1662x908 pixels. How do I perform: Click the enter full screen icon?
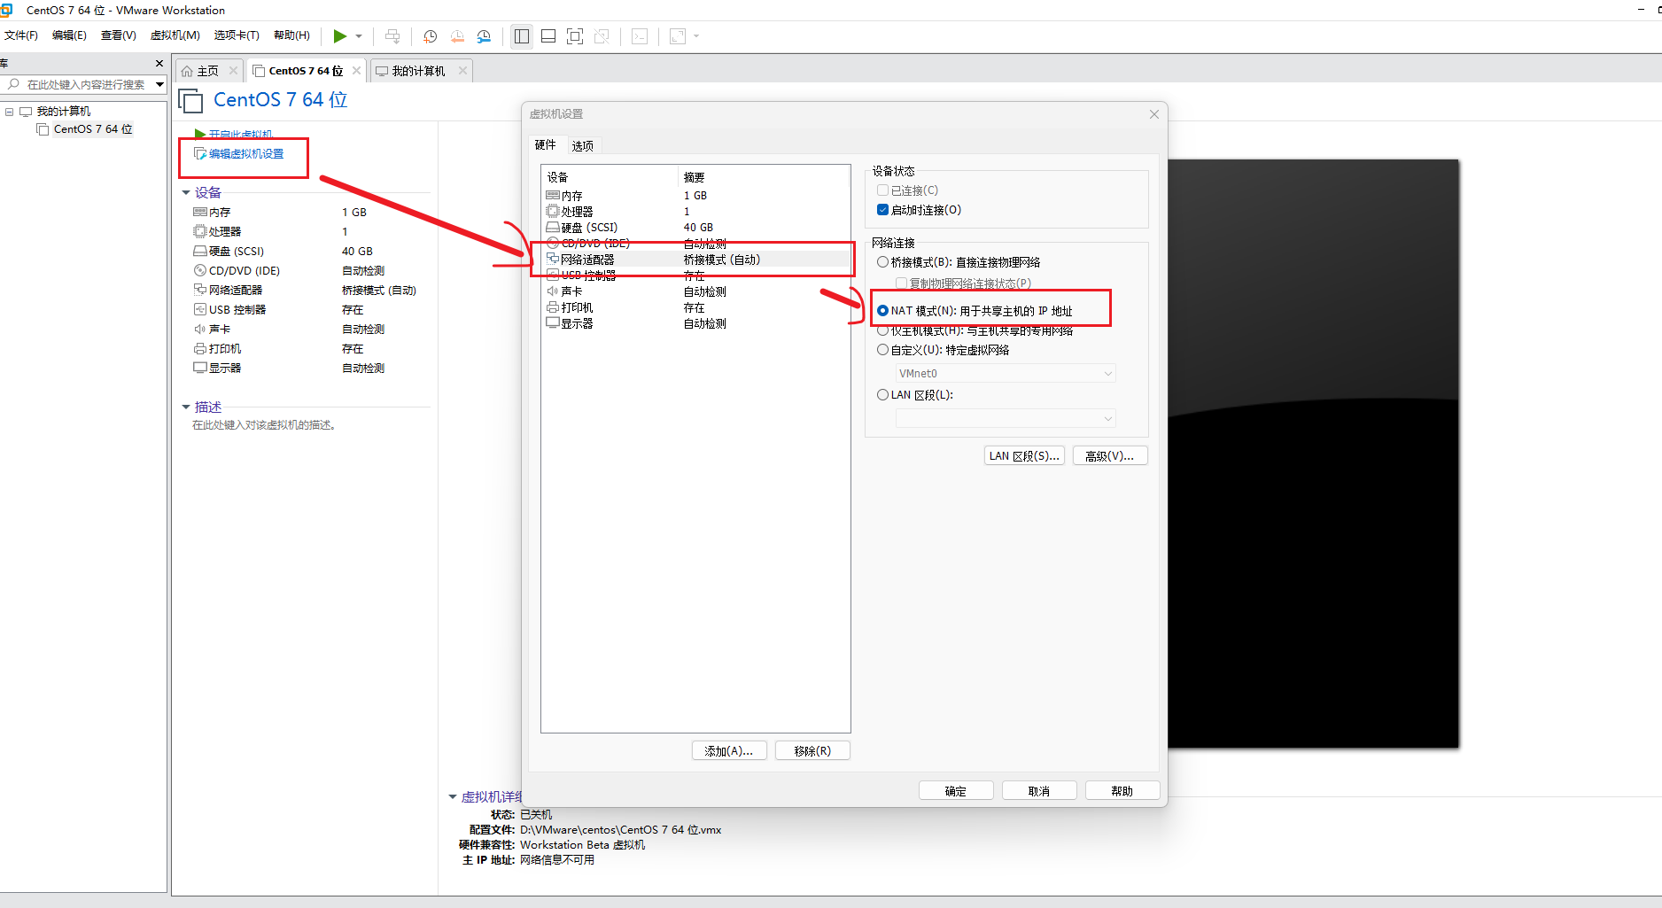tap(575, 36)
